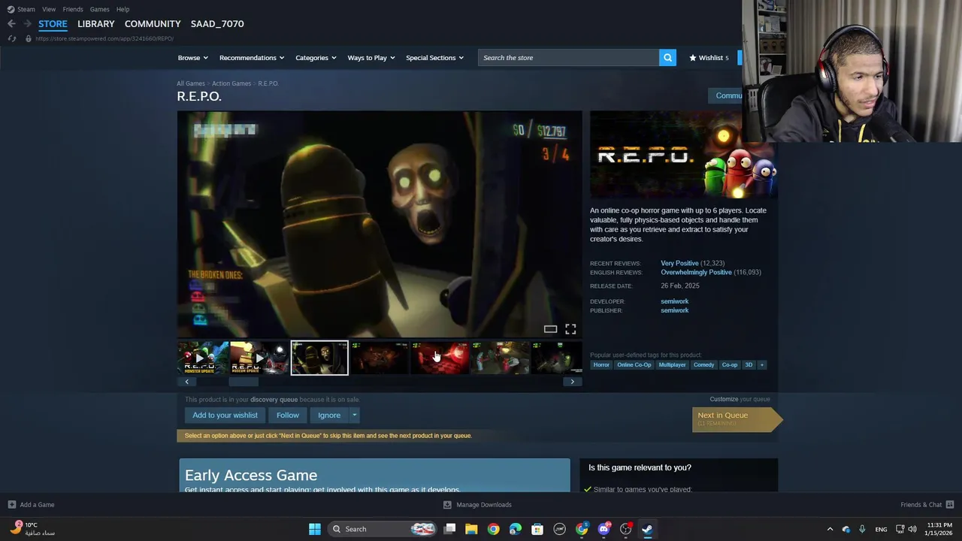Viewport: 962px width, 541px height.
Task: Open the microphone tray icon
Action: (862, 529)
